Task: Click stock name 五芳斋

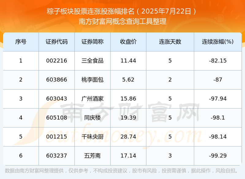Action: (92, 156)
